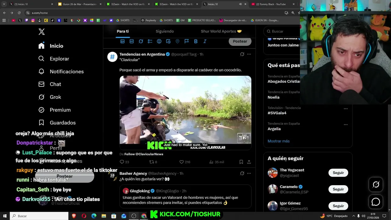This screenshot has height=220, width=391.
Task: Open the emoji picker in composer
Action: 159,41
